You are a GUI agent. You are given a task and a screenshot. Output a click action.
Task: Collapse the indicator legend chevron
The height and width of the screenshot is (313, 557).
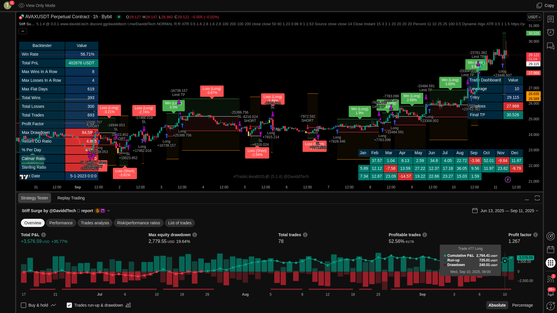[x=23, y=31]
